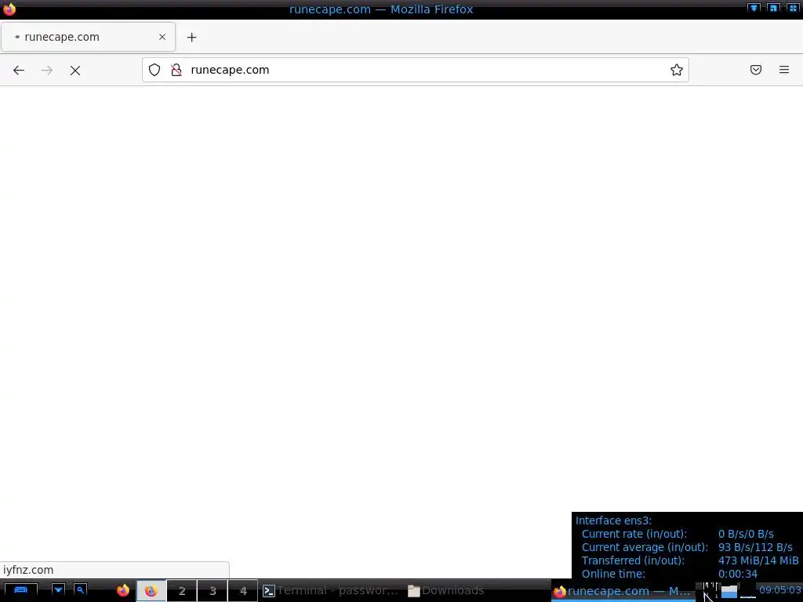
Task: Close the runecape.com tab
Action: coord(162,37)
